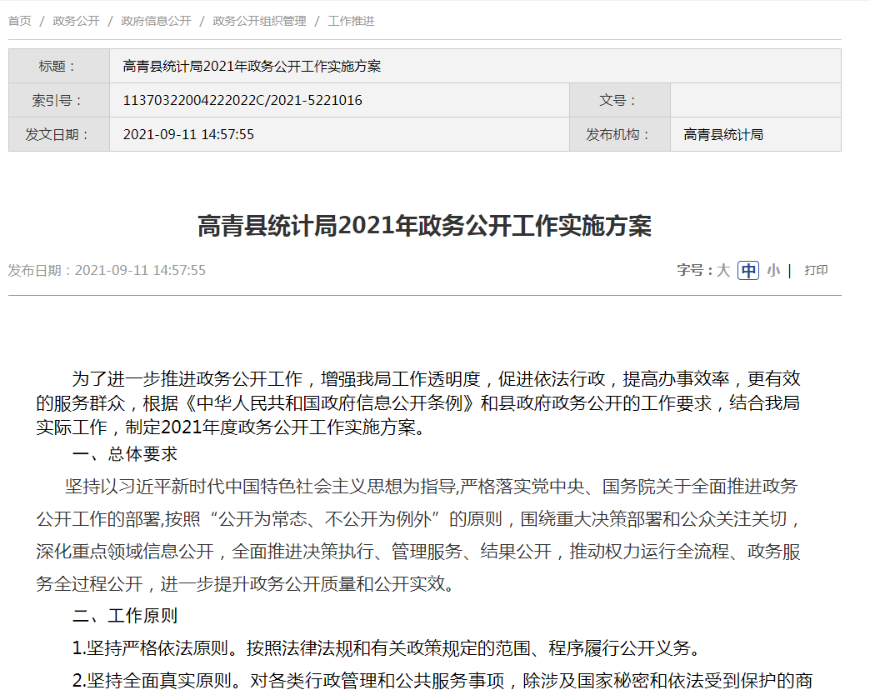Screen dimensions: 870x690
Task: Click the 二、工作原则 section heading
Action: click(125, 616)
